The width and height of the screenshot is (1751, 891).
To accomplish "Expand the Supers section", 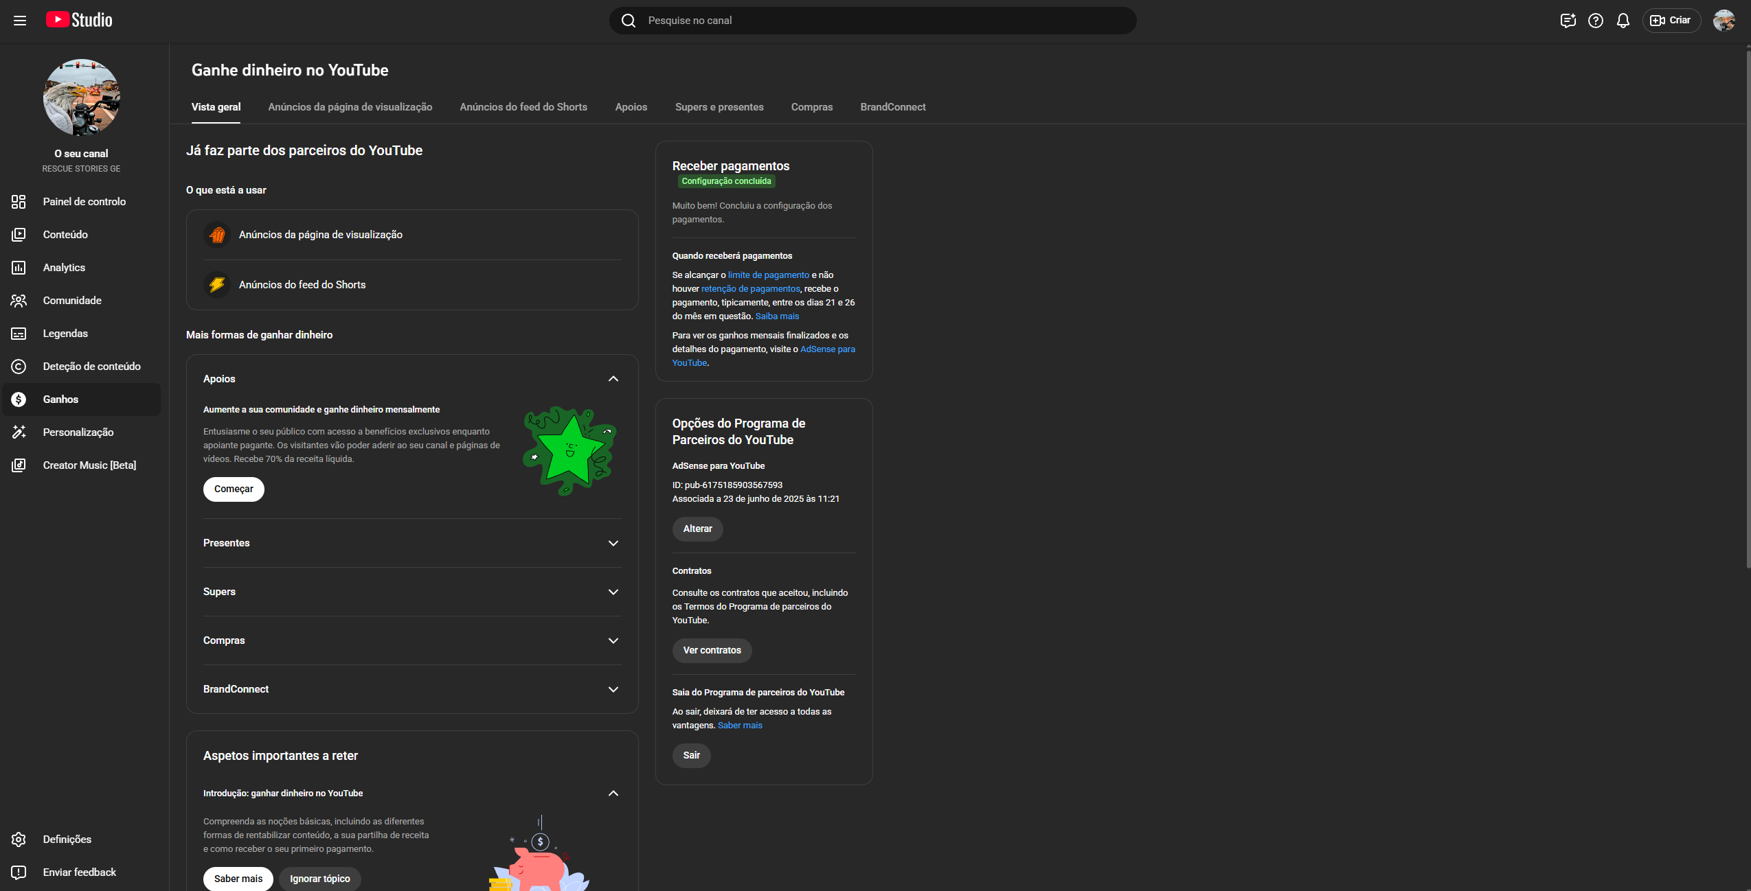I will [613, 592].
